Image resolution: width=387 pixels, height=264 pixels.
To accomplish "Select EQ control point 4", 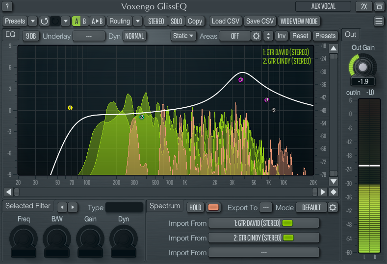I will click(241, 80).
